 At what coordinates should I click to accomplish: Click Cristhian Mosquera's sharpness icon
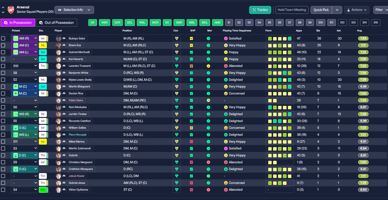(x=191, y=169)
